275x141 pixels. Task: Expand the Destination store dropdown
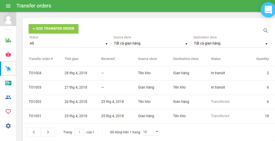pyautogui.click(x=231, y=44)
